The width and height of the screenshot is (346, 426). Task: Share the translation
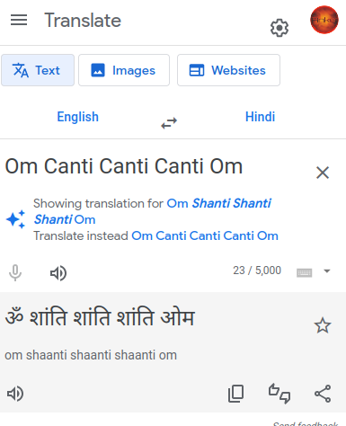[x=323, y=394]
